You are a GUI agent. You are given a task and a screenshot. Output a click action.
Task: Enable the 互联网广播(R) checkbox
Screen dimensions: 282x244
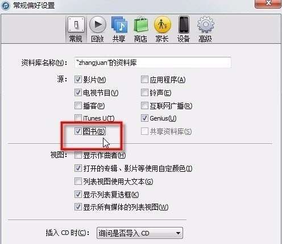tap(144, 106)
